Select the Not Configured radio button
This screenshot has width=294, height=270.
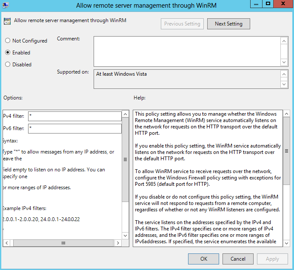coord(8,41)
